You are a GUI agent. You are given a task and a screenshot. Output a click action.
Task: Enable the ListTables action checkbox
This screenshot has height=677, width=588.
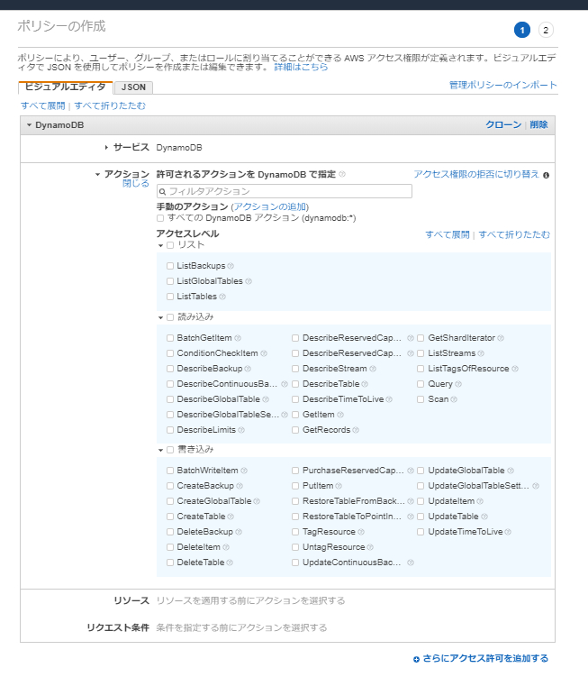tap(170, 297)
